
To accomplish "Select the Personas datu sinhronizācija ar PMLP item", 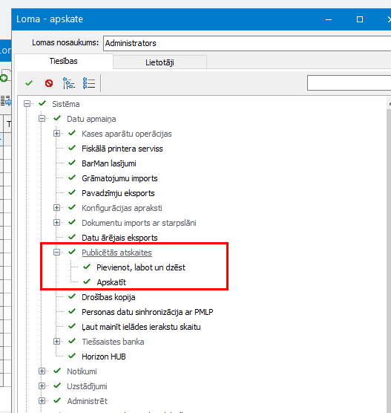I will click(148, 312).
